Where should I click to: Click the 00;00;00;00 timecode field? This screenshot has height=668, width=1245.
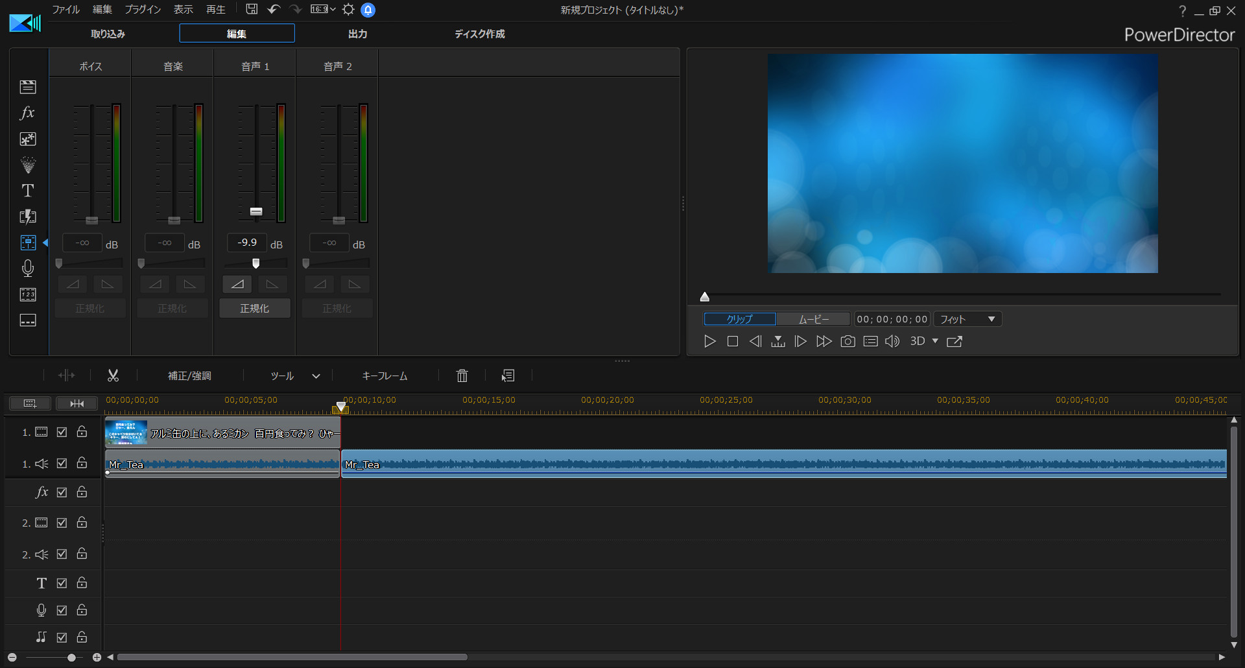coord(892,319)
